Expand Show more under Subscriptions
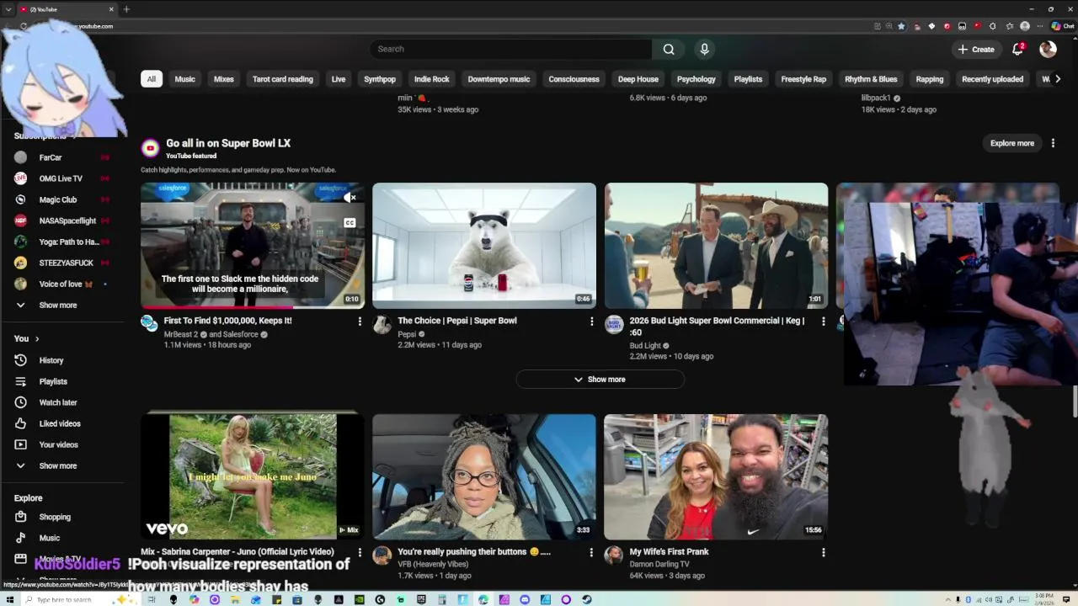The height and width of the screenshot is (606, 1078). click(63, 305)
